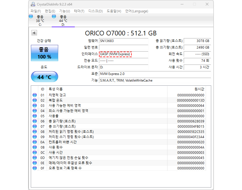This screenshot has height=190, width=242.
Task: Click total host writes value 2490 GB
Action: pyautogui.click(x=197, y=47)
